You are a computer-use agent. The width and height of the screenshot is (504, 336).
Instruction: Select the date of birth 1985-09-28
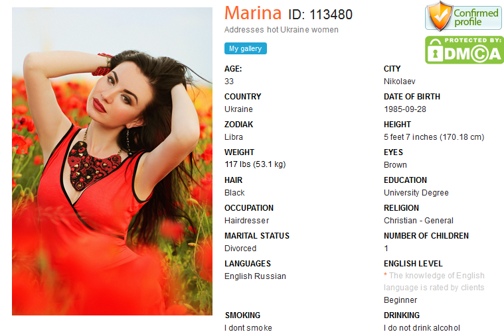pyautogui.click(x=405, y=109)
